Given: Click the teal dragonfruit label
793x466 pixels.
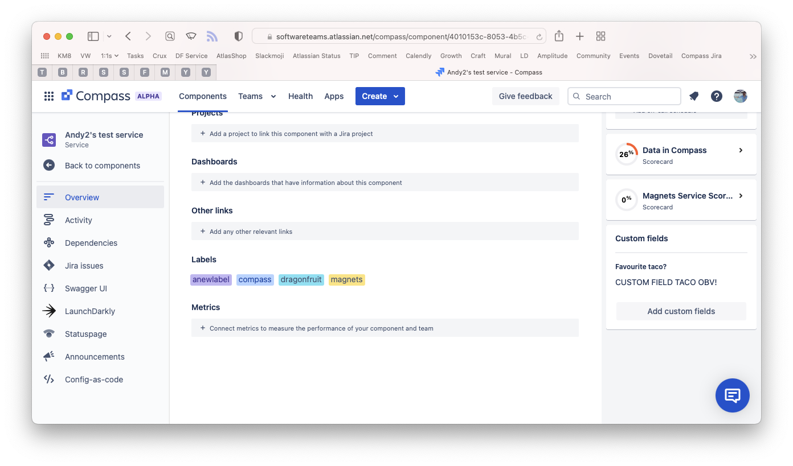Looking at the screenshot, I should pyautogui.click(x=301, y=279).
